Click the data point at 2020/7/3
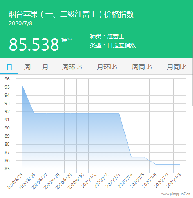 click(x=119, y=113)
